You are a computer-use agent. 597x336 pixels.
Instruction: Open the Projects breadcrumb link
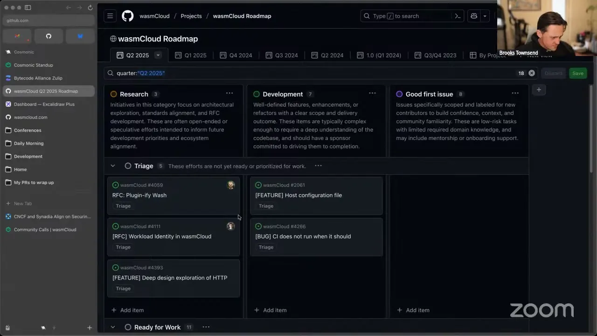coord(191,16)
